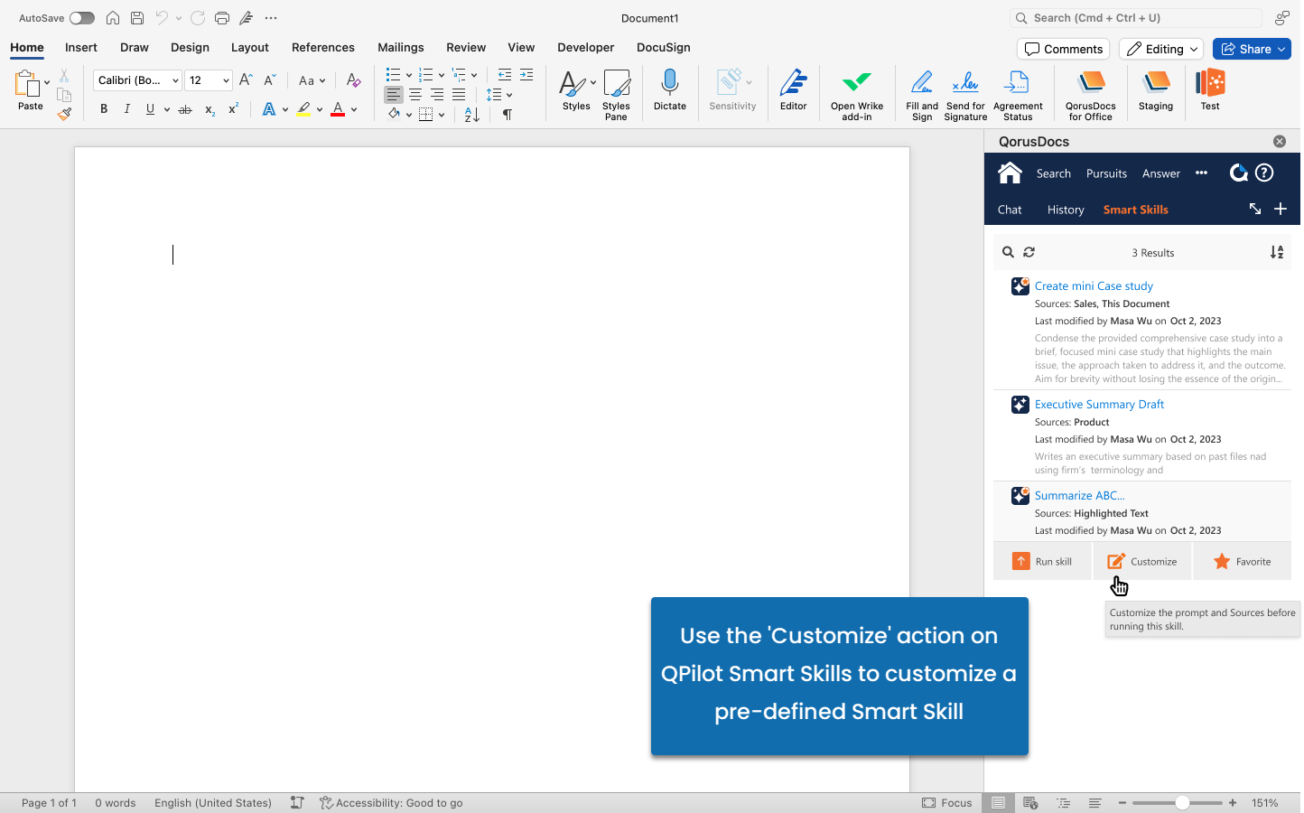The width and height of the screenshot is (1304, 813).
Task: Open the font size dropdown
Action: pos(226,80)
